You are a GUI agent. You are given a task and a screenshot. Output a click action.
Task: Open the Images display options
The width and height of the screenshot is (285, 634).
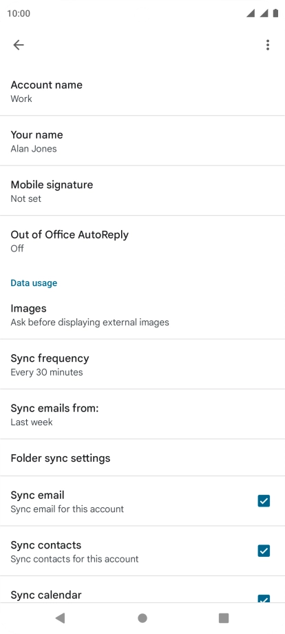142,314
